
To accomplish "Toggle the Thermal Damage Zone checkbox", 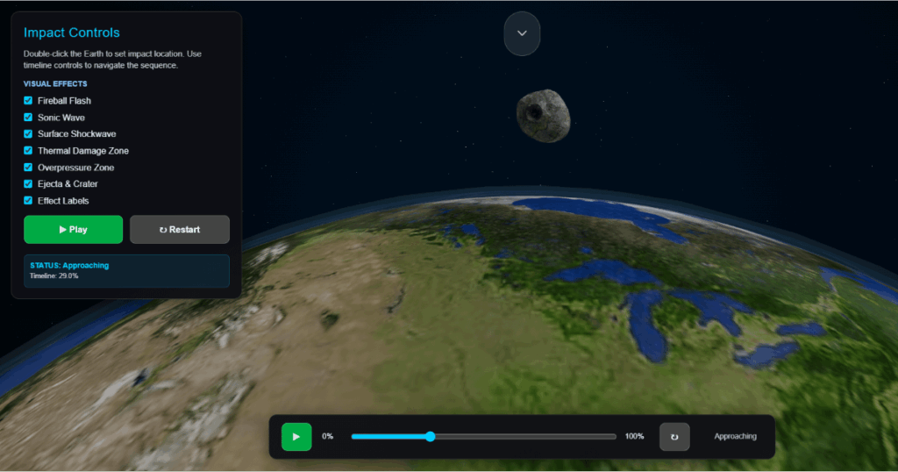I will (28, 150).
